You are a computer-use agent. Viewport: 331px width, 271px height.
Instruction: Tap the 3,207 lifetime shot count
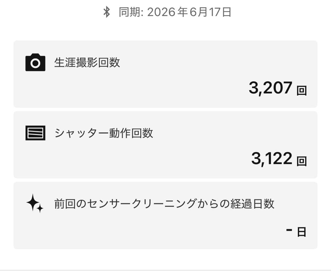[x=270, y=88]
